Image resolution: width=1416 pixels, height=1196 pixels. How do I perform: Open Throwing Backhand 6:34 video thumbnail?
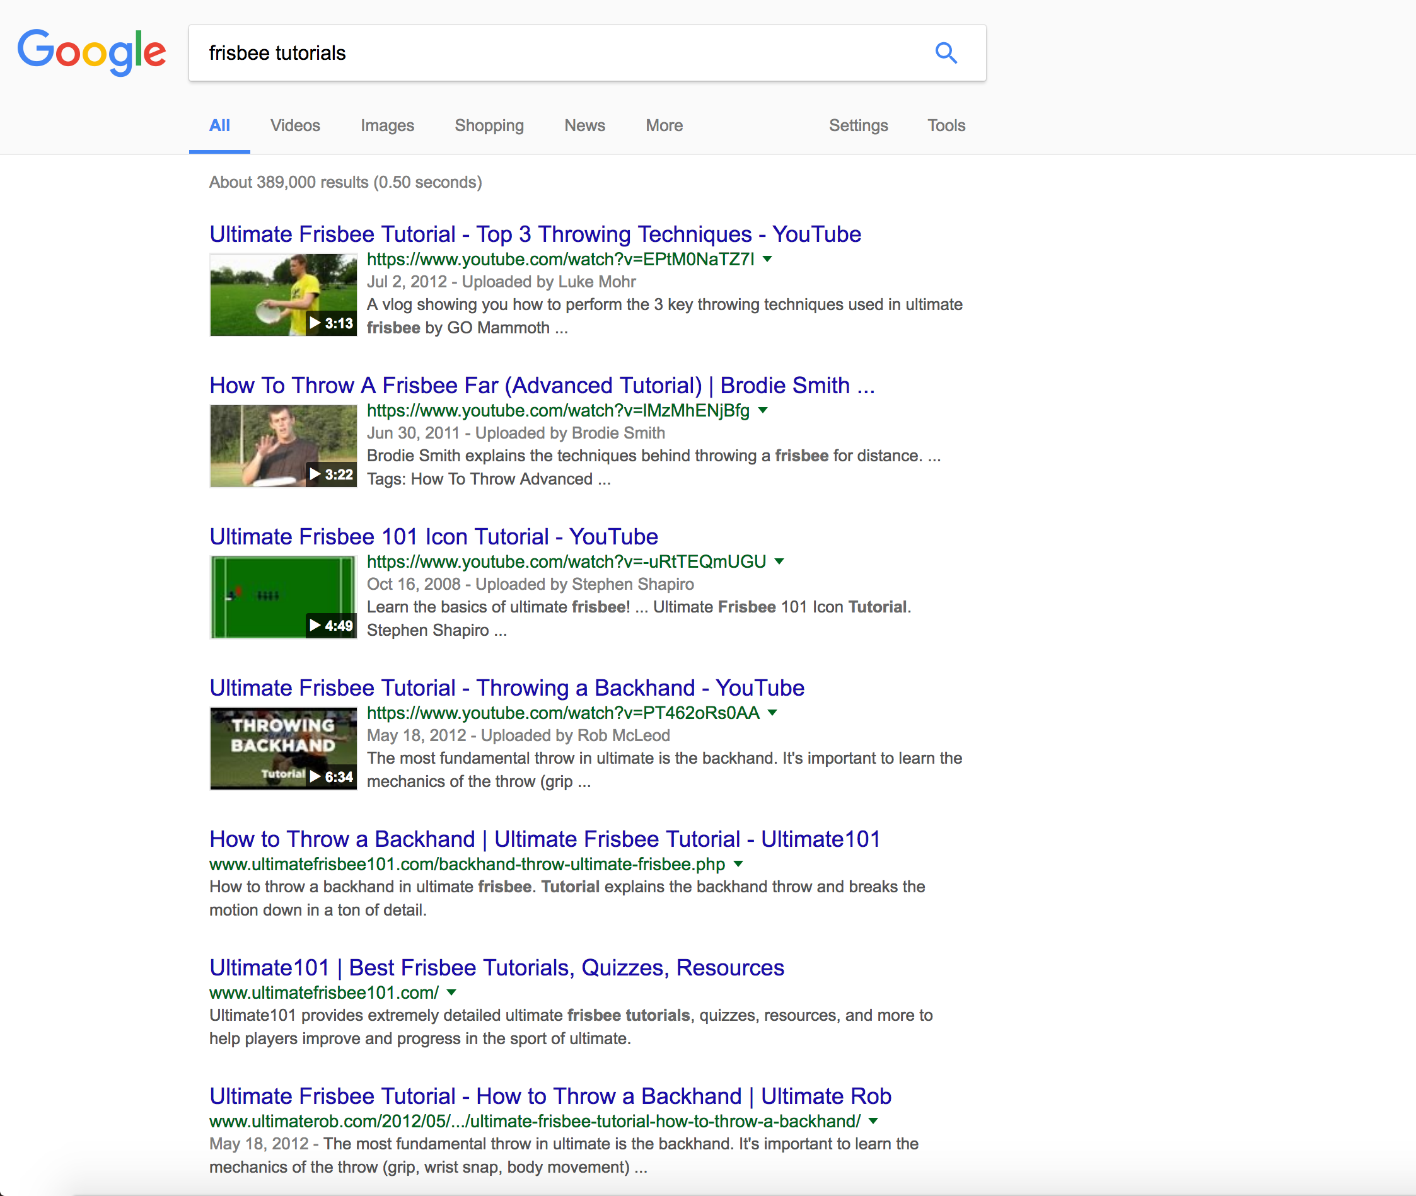coord(283,749)
